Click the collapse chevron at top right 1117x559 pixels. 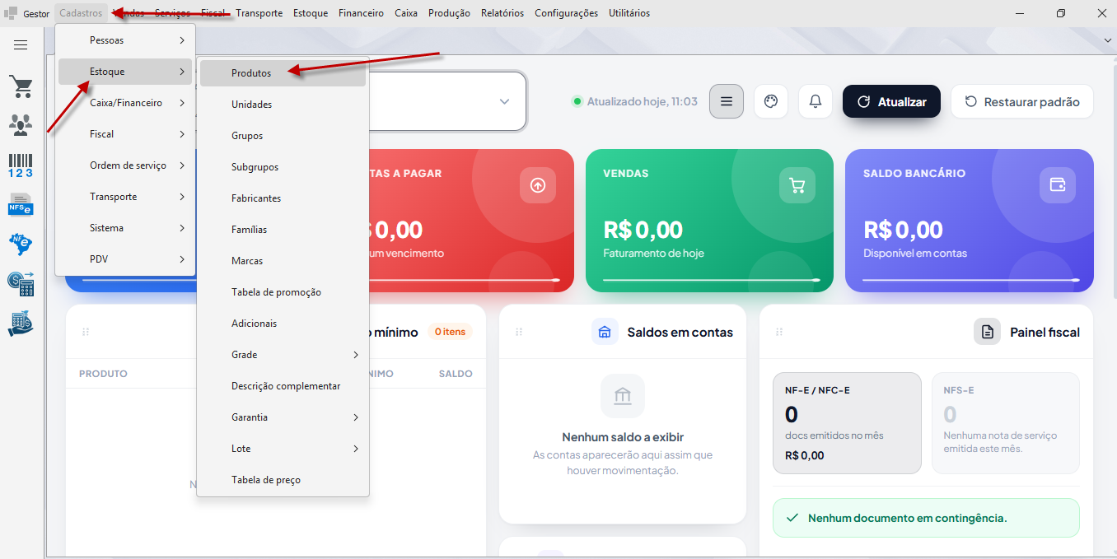(x=1107, y=40)
